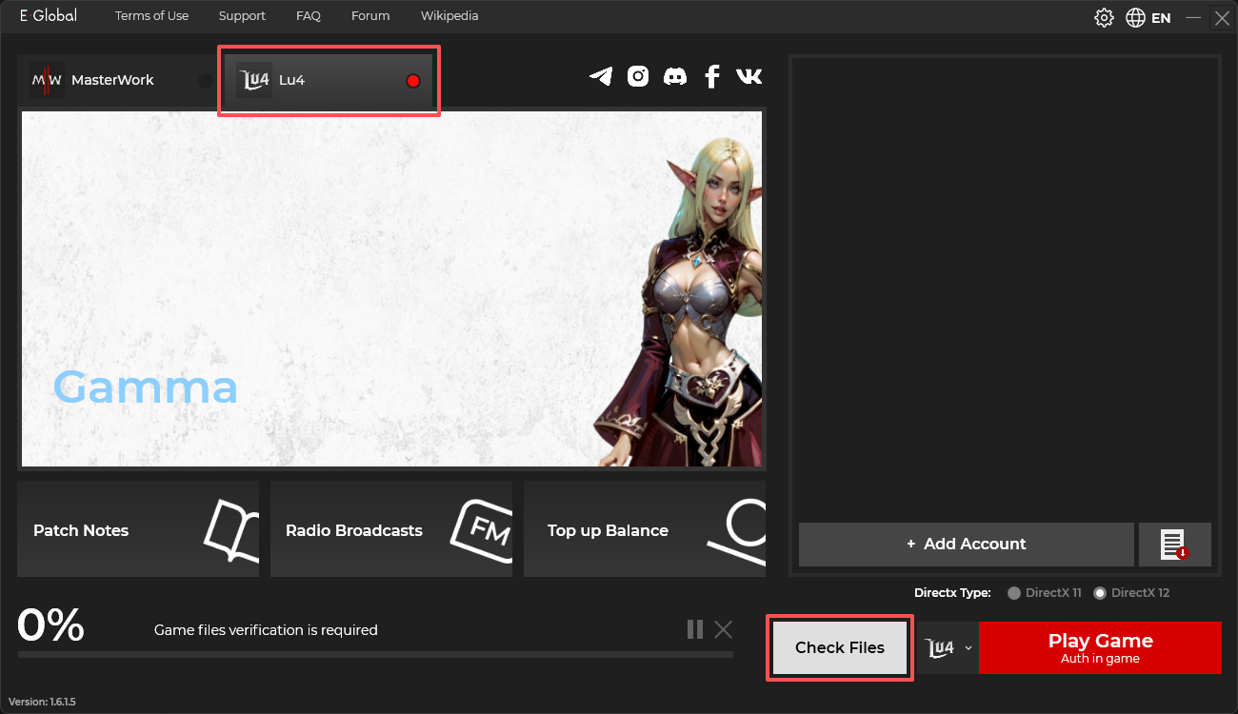Click the Gamma banner image

[x=391, y=288]
